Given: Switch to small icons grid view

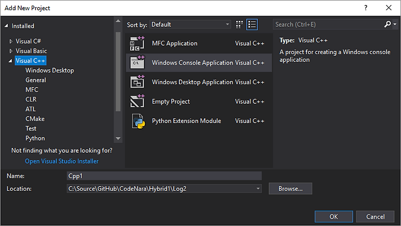Looking at the screenshot, I should (239, 25).
